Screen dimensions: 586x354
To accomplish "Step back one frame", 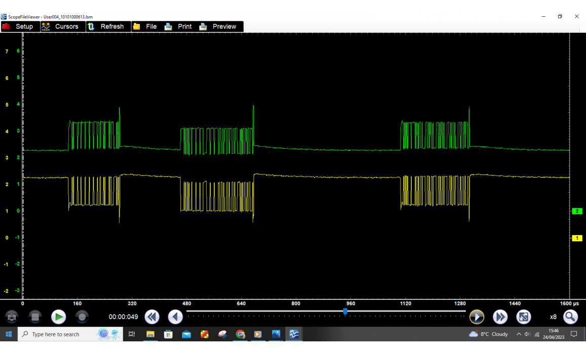I will 175,317.
